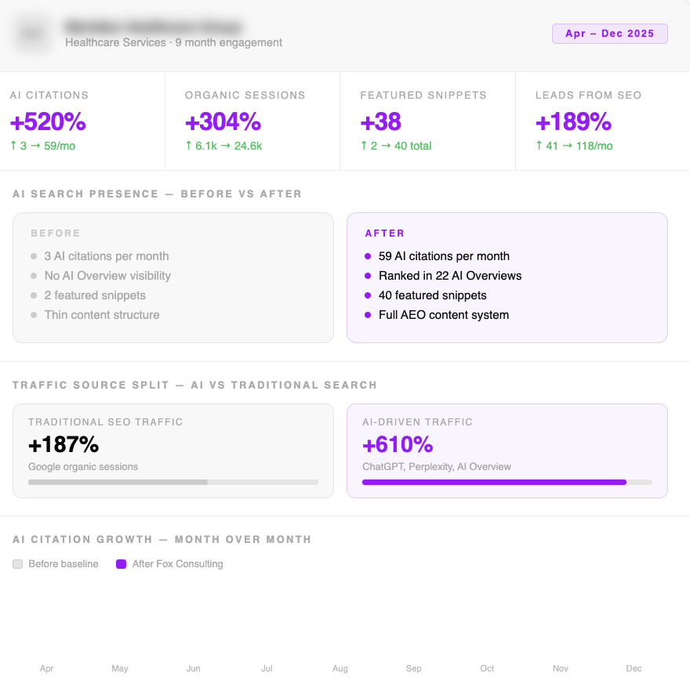Click the Before comparison panel
This screenshot has width=690, height=691.
pos(173,277)
